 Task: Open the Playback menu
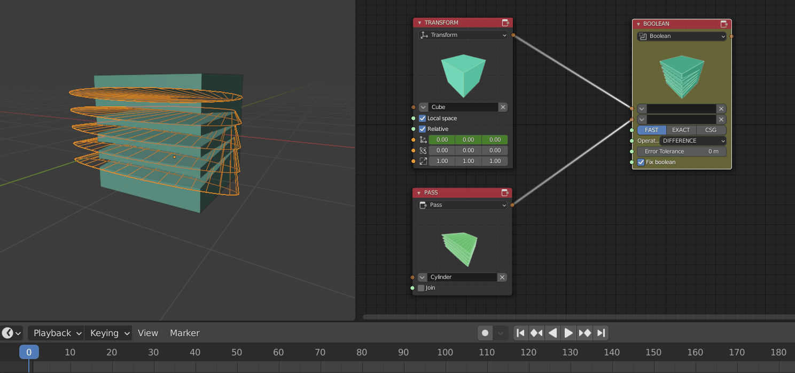[x=56, y=333]
